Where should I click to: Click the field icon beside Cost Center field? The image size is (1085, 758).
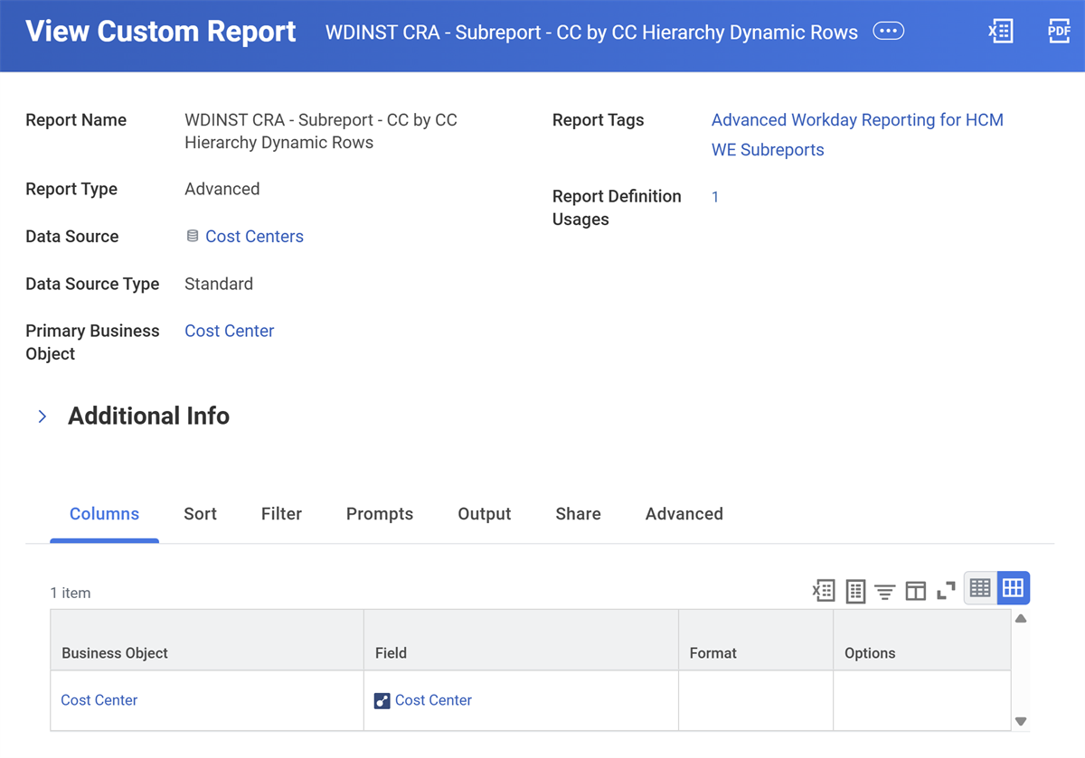(x=382, y=700)
